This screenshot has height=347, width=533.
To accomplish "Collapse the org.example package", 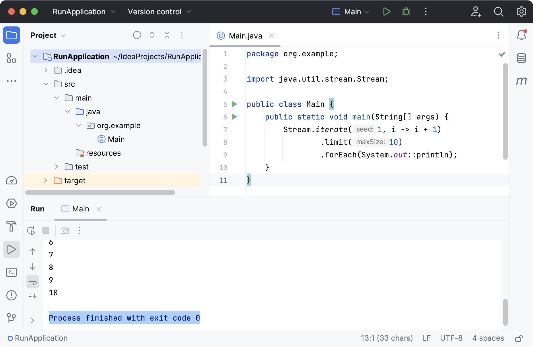I will (79, 125).
